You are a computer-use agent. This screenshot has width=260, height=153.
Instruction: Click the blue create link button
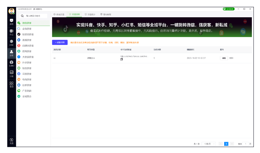coord(60,42)
